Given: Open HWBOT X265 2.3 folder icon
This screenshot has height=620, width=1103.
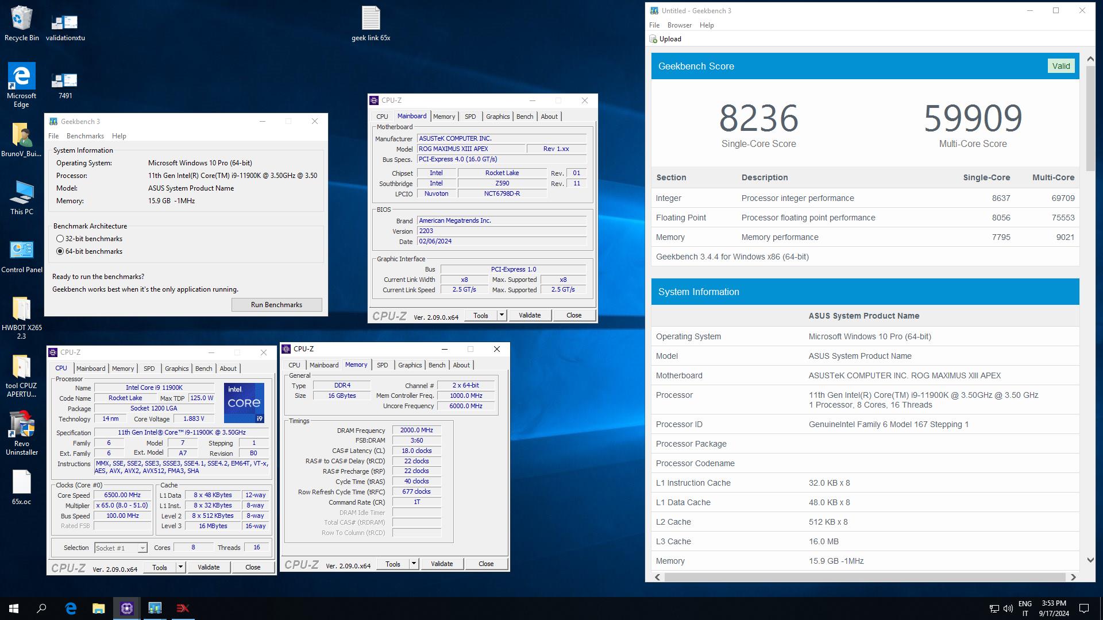Looking at the screenshot, I should (21, 318).
